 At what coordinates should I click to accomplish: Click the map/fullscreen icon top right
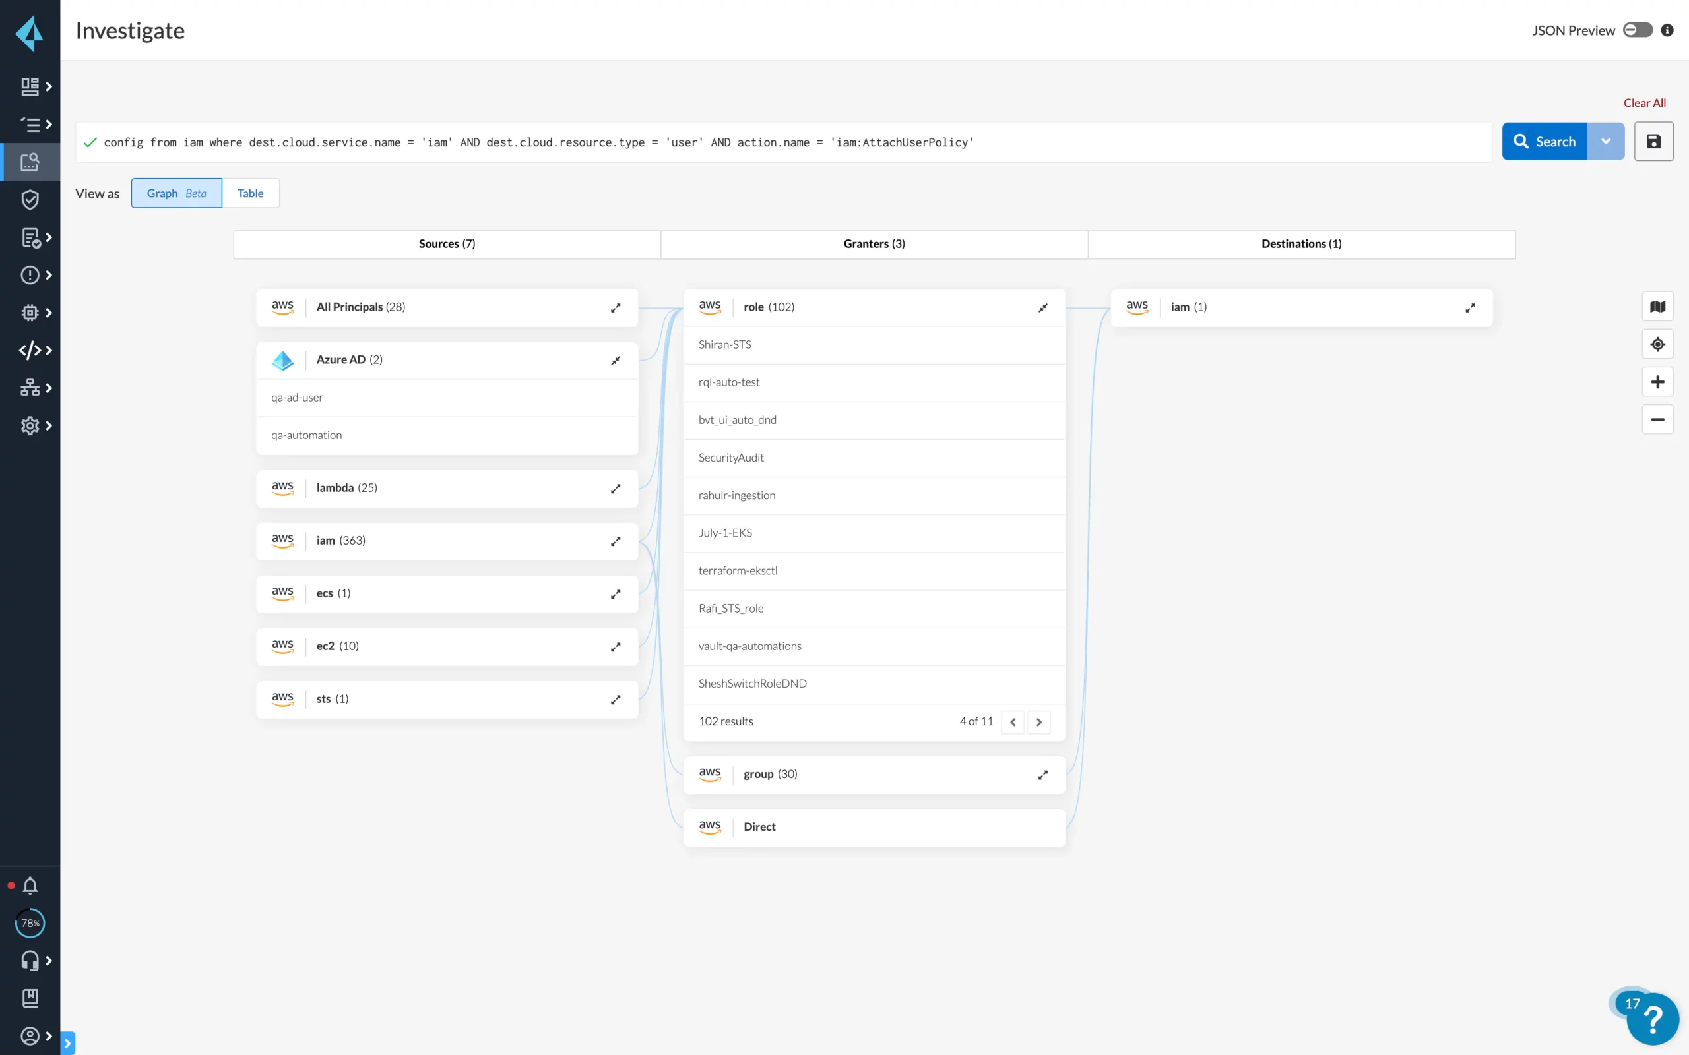coord(1657,307)
